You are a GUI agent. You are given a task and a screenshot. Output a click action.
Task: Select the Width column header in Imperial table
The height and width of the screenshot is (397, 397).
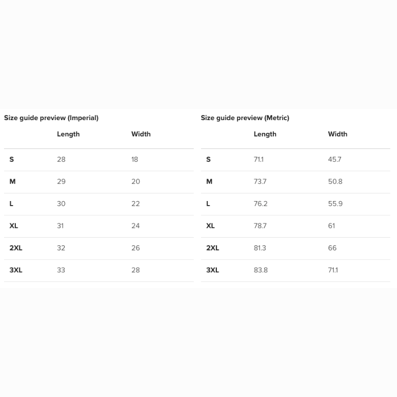click(x=141, y=134)
